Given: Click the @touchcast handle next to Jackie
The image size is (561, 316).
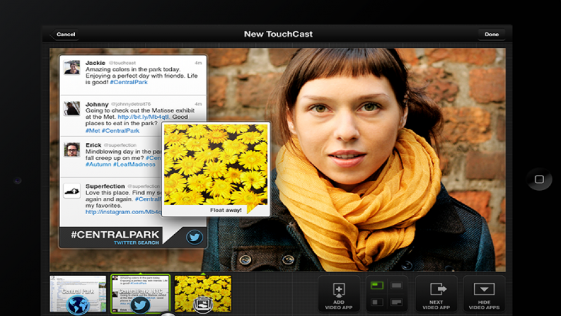Looking at the screenshot, I should click(x=122, y=63).
